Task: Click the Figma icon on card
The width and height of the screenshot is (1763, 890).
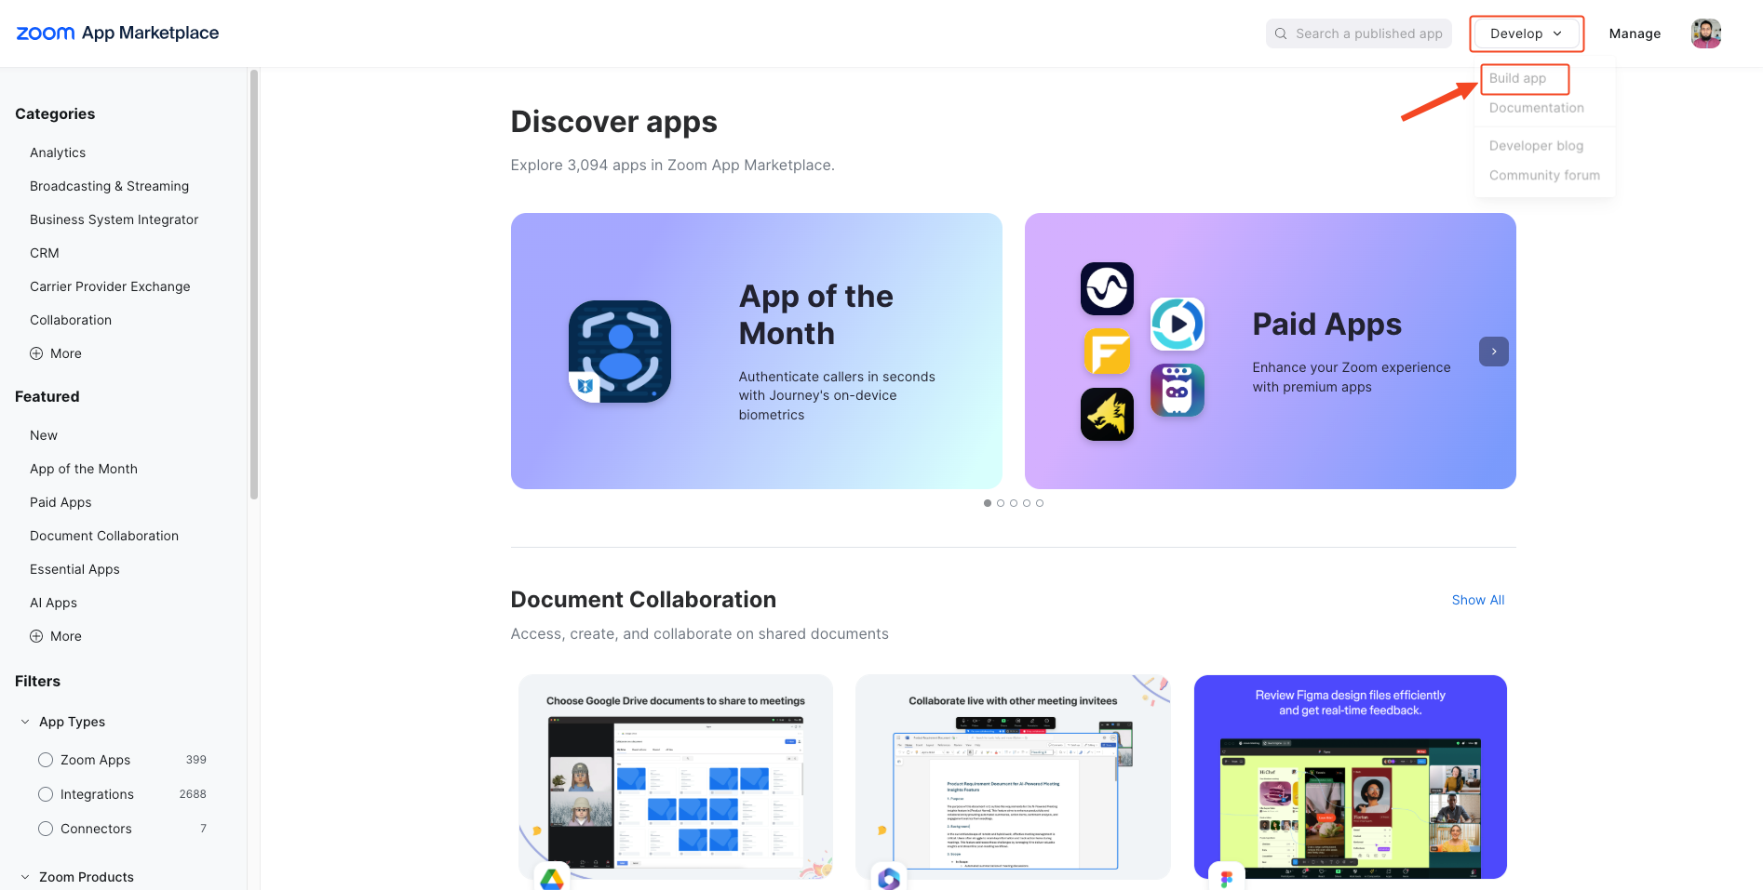Action: (1226, 878)
